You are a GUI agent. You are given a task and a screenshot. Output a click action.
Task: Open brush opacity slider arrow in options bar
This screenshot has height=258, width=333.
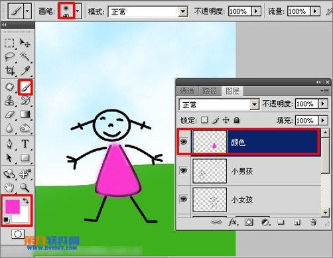click(256, 11)
